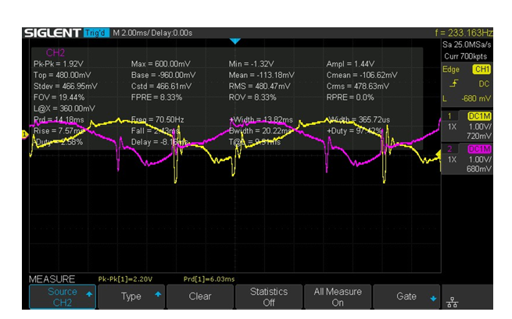Toggle channel 1 DC1M coupling badge
The height and width of the screenshot is (319, 512).
(x=479, y=116)
